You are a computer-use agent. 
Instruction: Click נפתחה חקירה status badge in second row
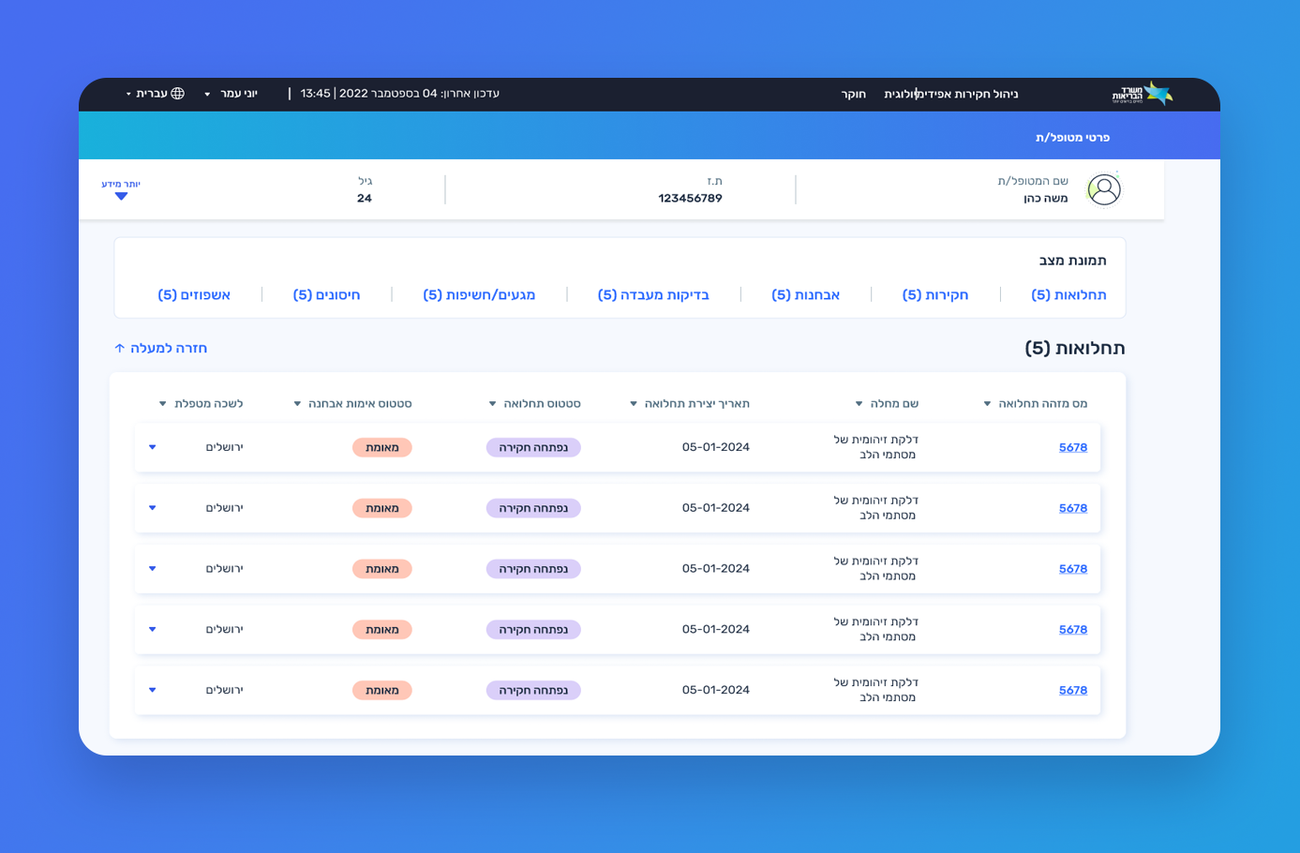(x=533, y=508)
